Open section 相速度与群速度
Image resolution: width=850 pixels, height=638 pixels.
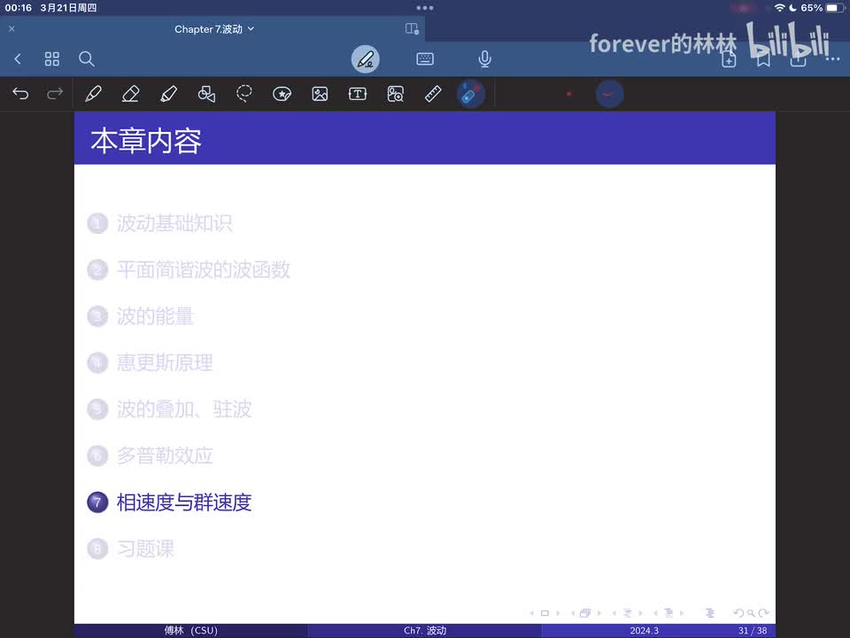click(184, 502)
